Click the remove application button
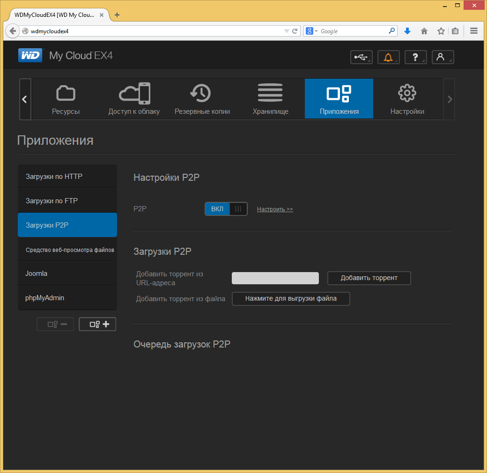The image size is (487, 473). 55,324
